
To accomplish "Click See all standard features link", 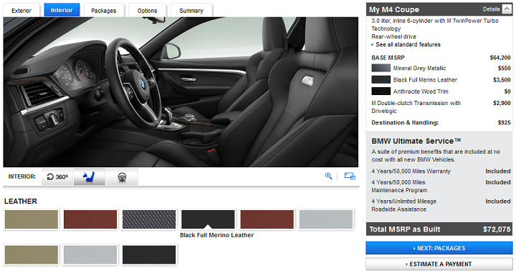I will pyautogui.click(x=408, y=44).
